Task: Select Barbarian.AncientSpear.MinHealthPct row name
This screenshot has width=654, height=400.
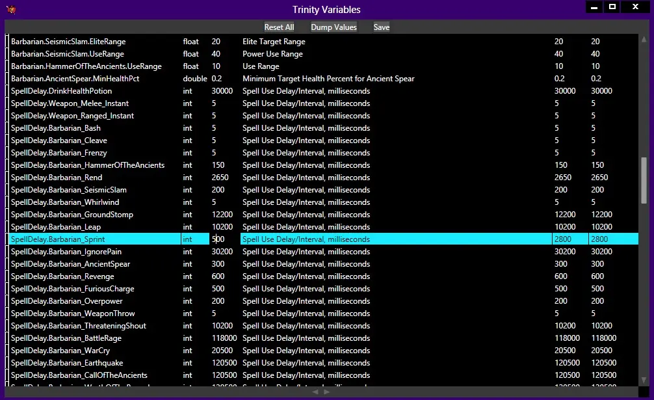Action: click(75, 79)
